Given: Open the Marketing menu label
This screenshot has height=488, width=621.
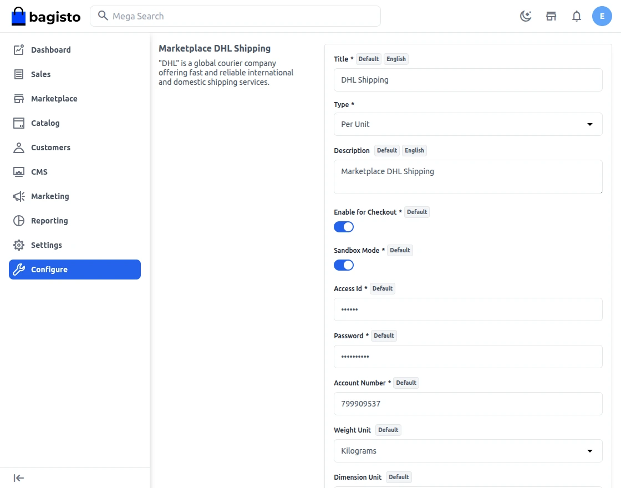Looking at the screenshot, I should tap(50, 196).
